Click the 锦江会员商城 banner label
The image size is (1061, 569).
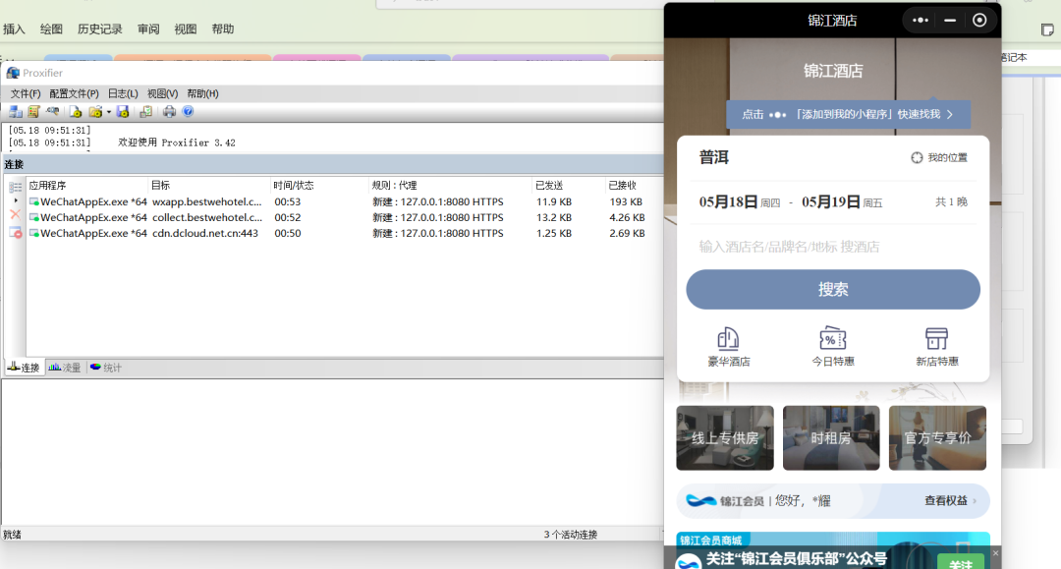click(x=710, y=540)
